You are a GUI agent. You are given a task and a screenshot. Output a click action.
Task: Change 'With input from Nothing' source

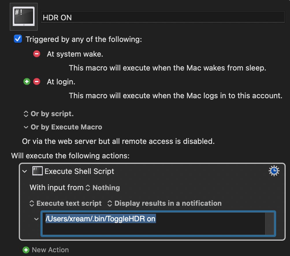pyautogui.click(x=103, y=188)
